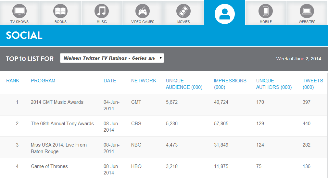Open the Movies film strip icon
328x179 pixels.
click(x=183, y=11)
